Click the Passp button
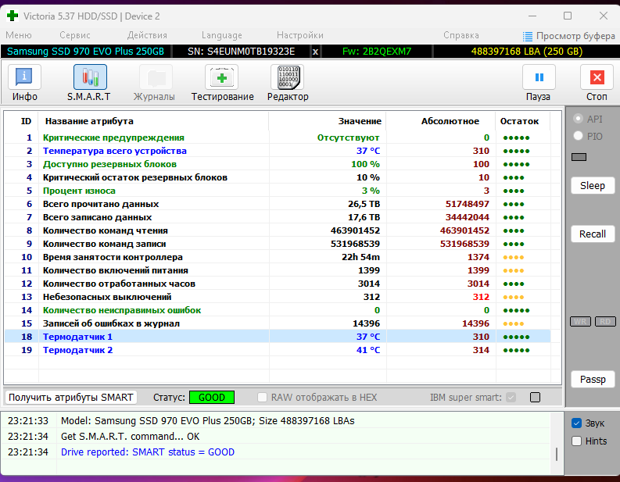Image resolution: width=620 pixels, height=482 pixels. coord(593,380)
